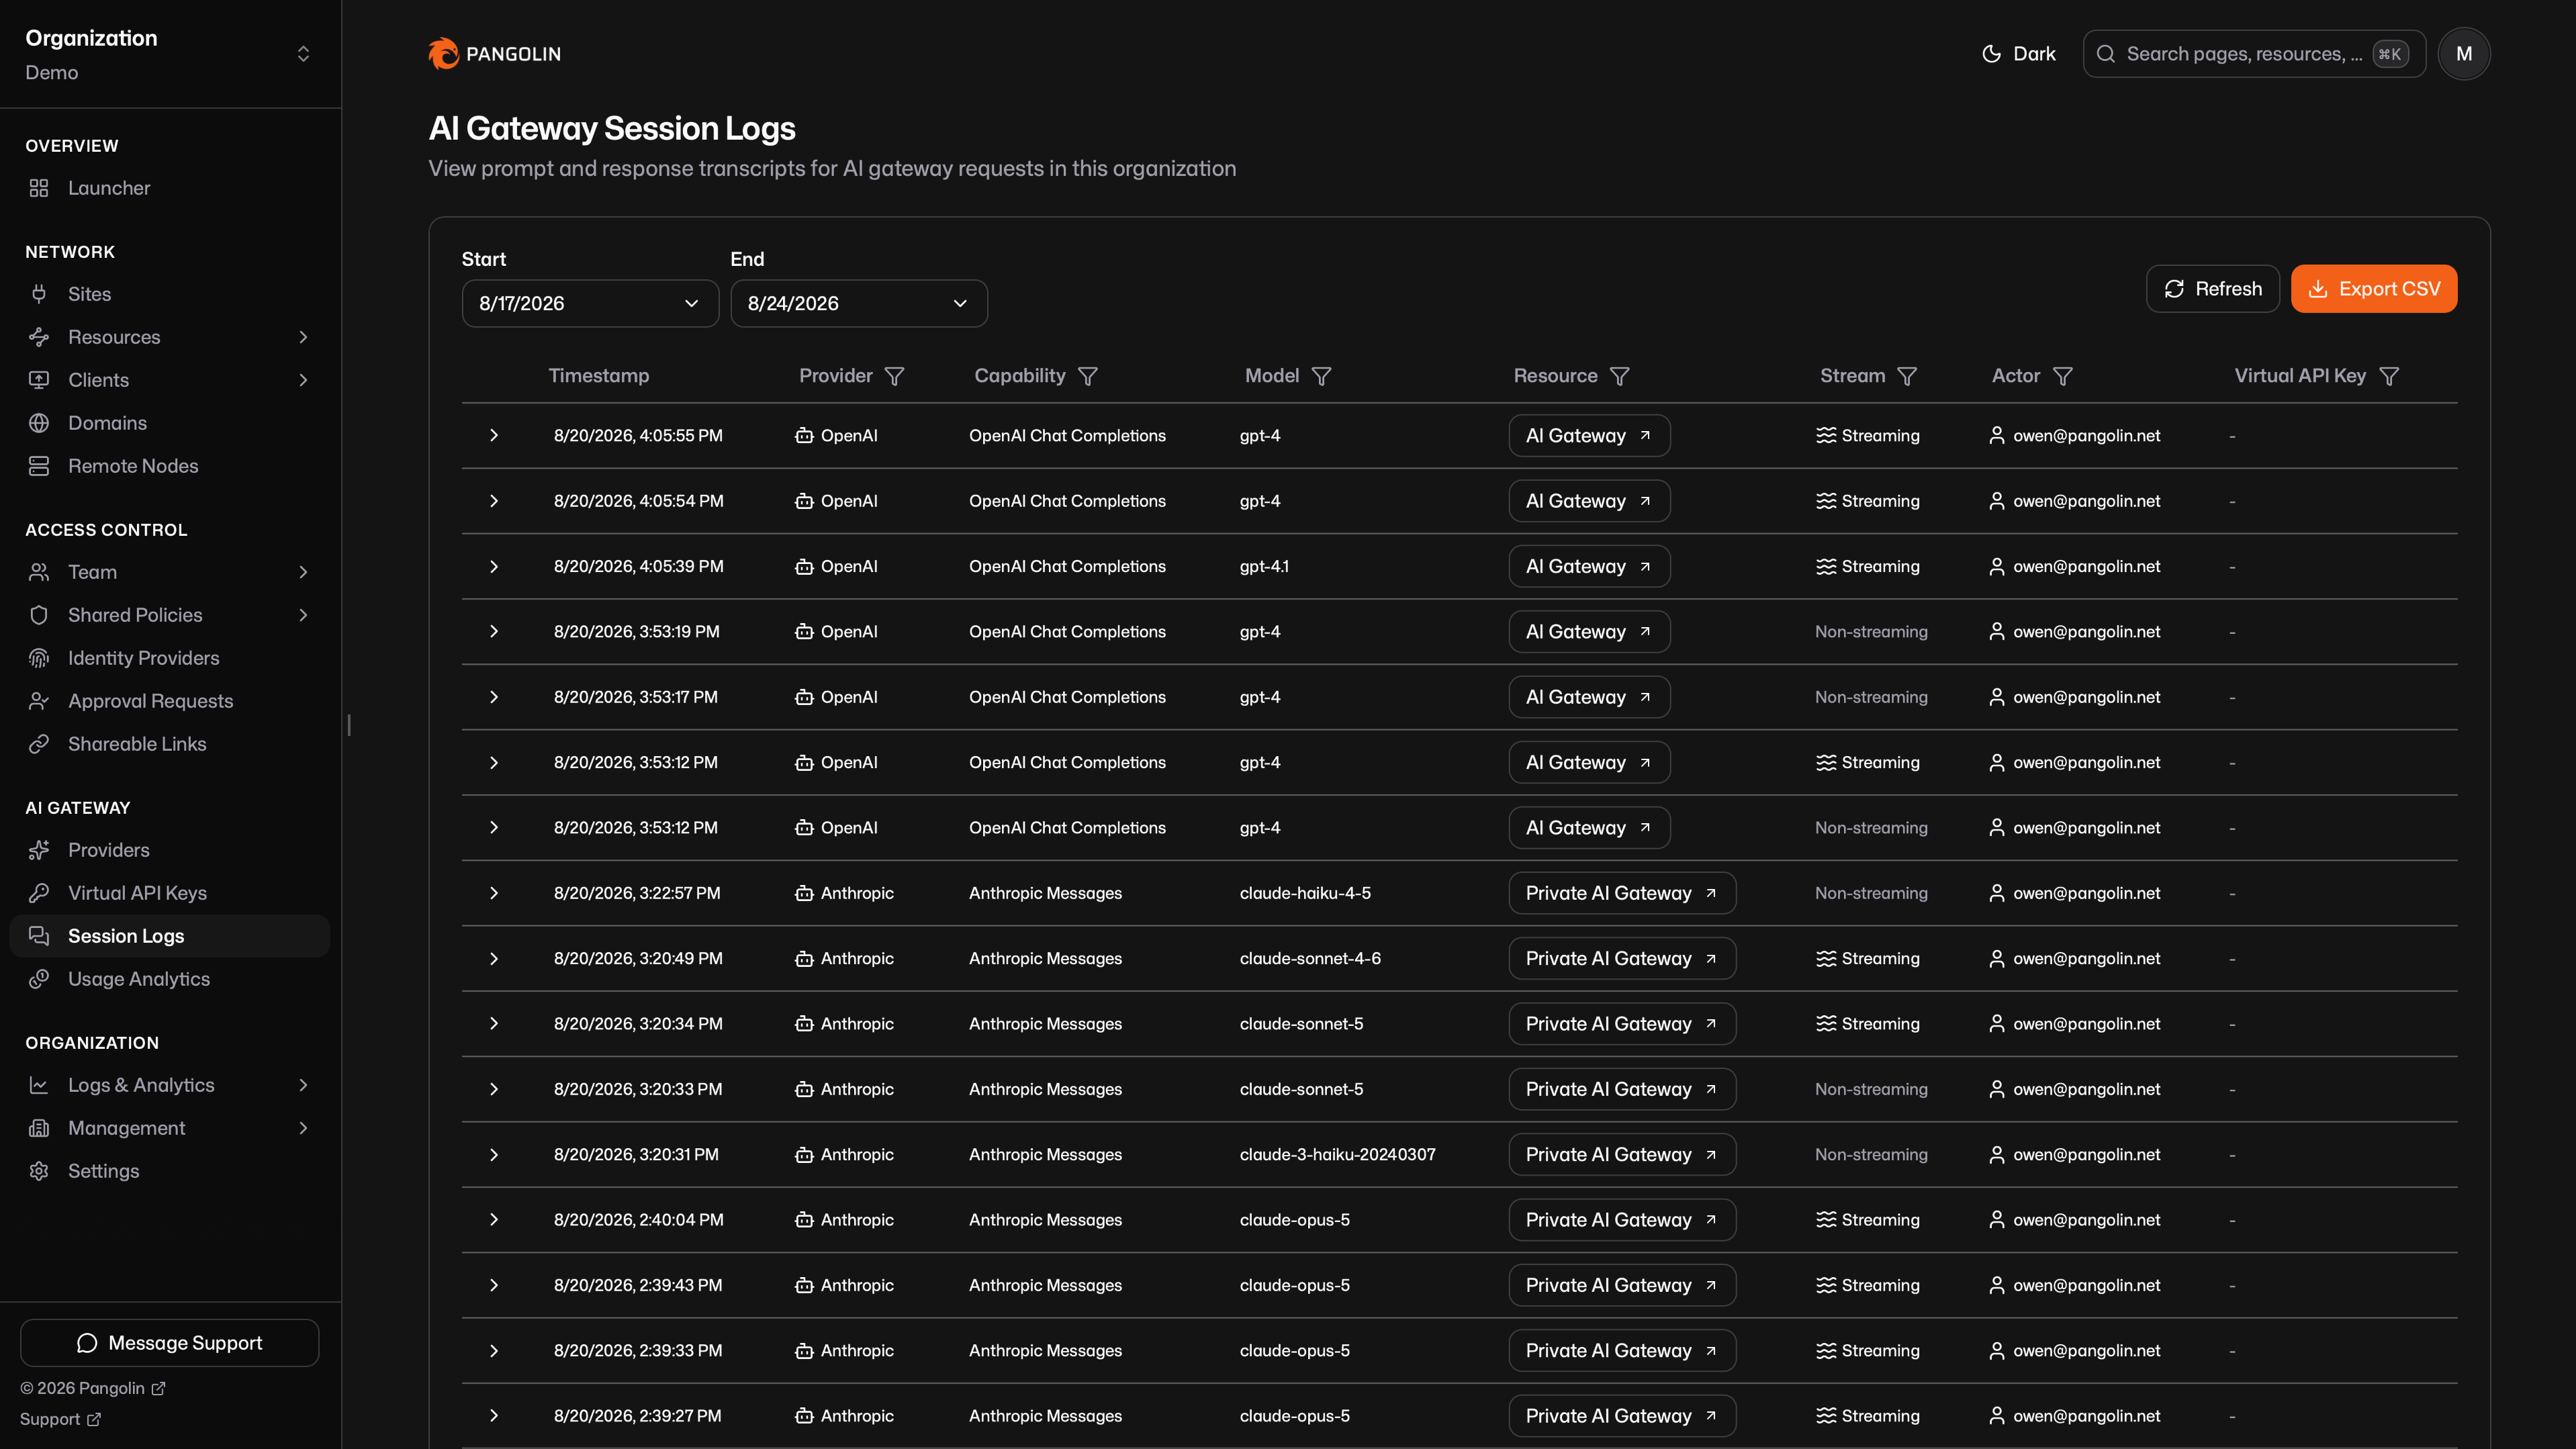Open the Stream column filter

tap(1907, 376)
